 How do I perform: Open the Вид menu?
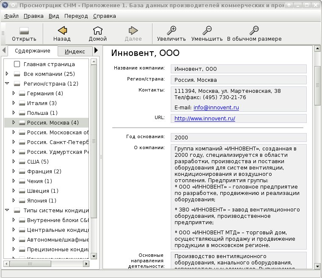point(54,16)
